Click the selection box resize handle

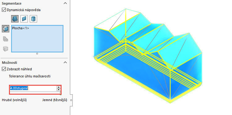[37, 54]
